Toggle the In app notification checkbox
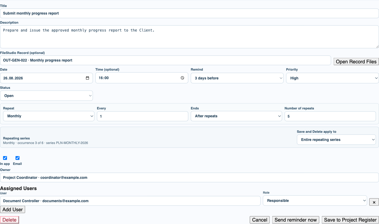The height and width of the screenshot is (224, 379). coord(5,158)
